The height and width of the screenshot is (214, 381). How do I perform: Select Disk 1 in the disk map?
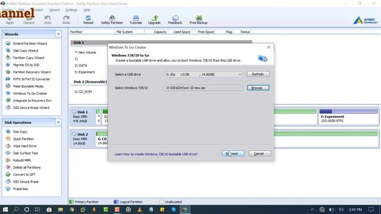pyautogui.click(x=82, y=117)
